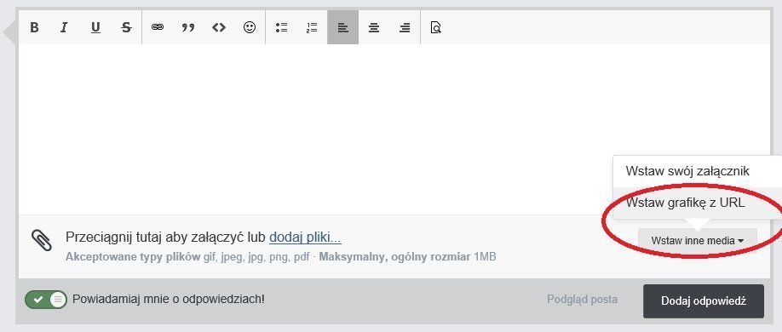This screenshot has width=782, height=332.
Task: Toggle 'Powiadamiaj mnie o odpowiedziach' switch
Action: 45,300
